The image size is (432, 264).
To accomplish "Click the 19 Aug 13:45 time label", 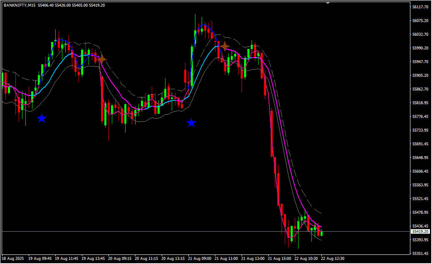I will [93, 258].
